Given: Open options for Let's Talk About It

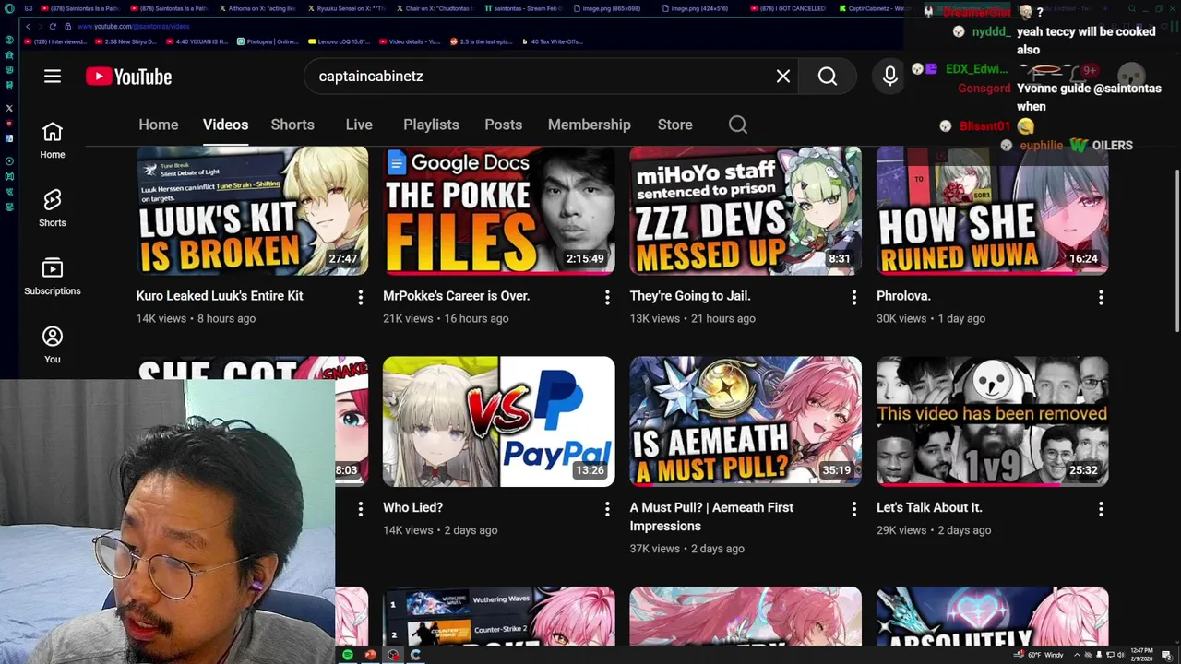Looking at the screenshot, I should [1101, 509].
